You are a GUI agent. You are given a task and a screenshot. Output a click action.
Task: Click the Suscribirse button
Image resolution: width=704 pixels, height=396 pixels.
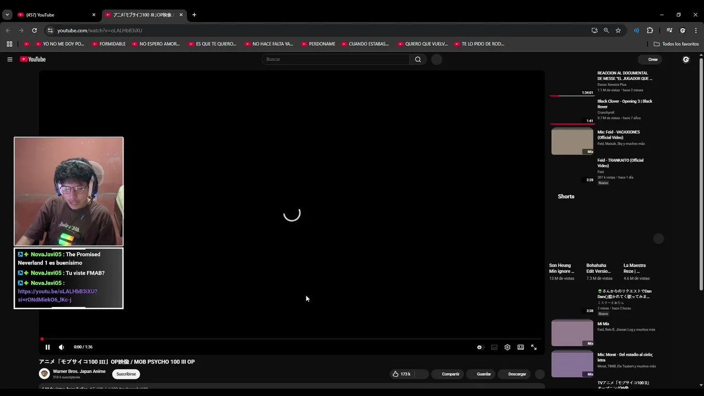pos(126,374)
